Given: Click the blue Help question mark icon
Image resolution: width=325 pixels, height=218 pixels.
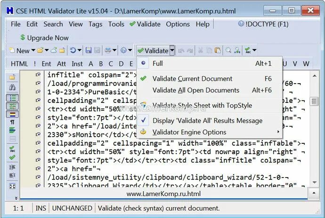Looking at the screenshot, I should [x=123, y=50].
